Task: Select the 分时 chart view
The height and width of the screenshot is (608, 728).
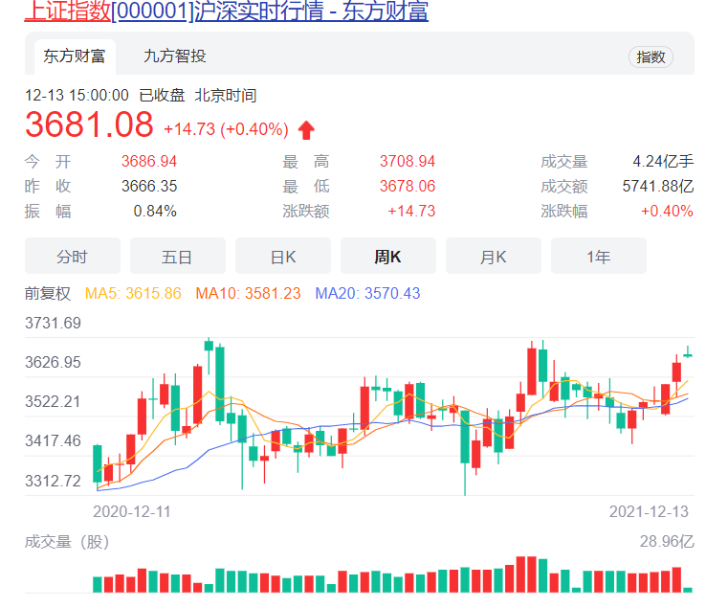Action: tap(73, 257)
